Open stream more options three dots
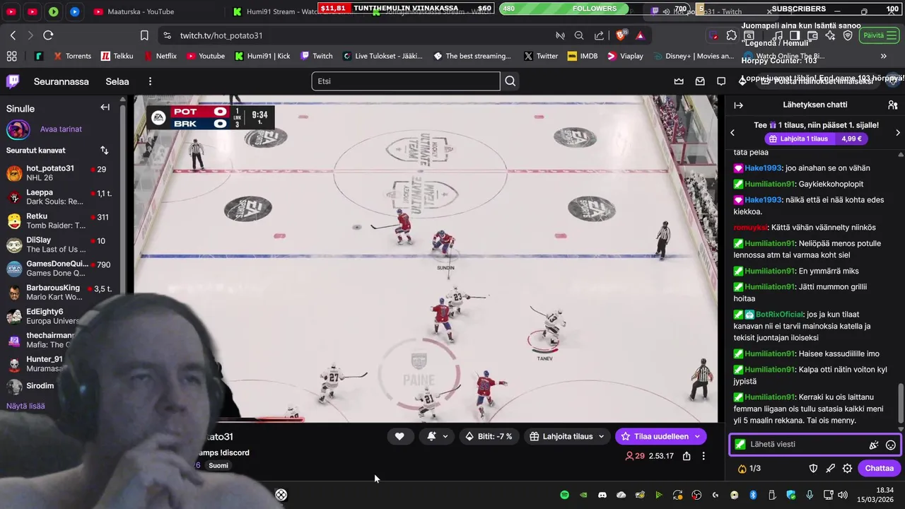 tap(703, 456)
